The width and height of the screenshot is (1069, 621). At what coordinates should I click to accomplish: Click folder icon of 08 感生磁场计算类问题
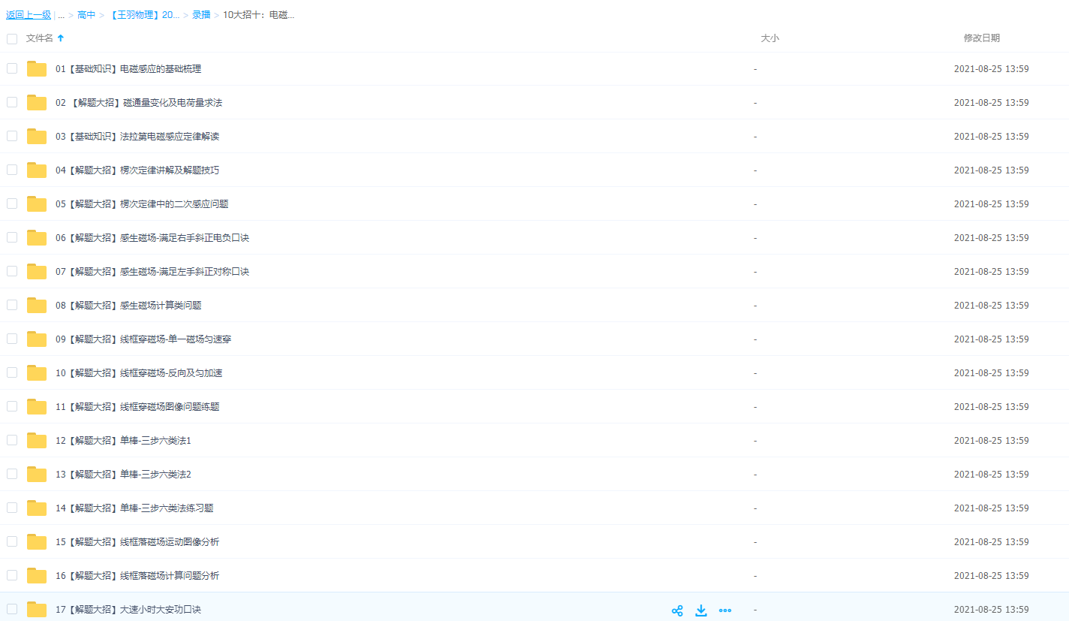(x=37, y=306)
